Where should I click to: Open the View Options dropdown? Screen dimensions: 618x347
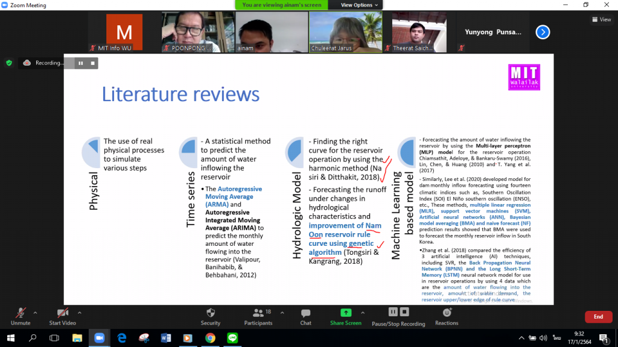359,5
